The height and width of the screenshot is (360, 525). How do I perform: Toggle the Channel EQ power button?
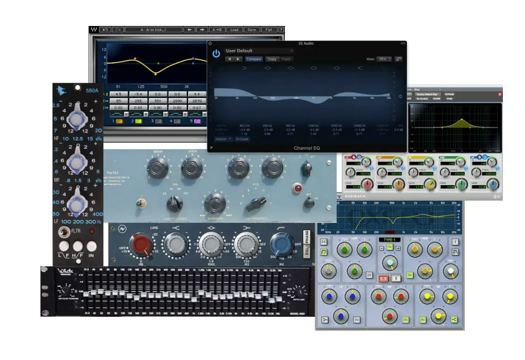tap(216, 53)
